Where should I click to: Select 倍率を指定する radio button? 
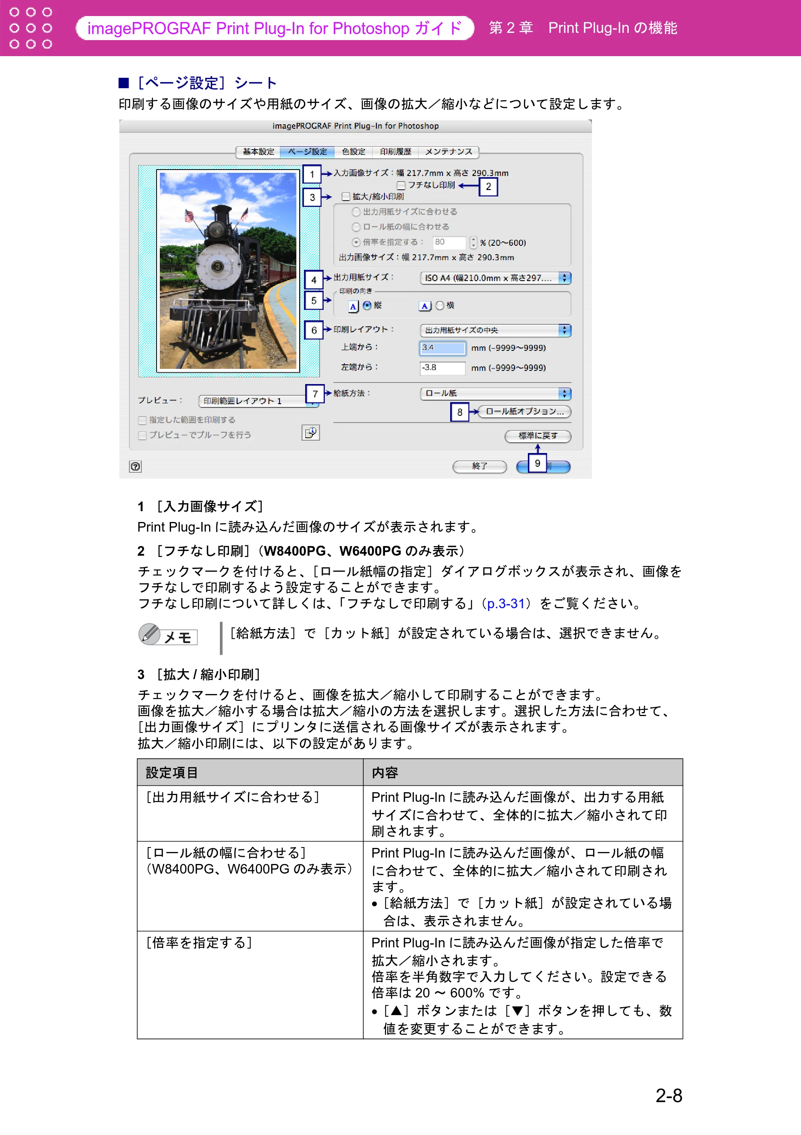356,242
